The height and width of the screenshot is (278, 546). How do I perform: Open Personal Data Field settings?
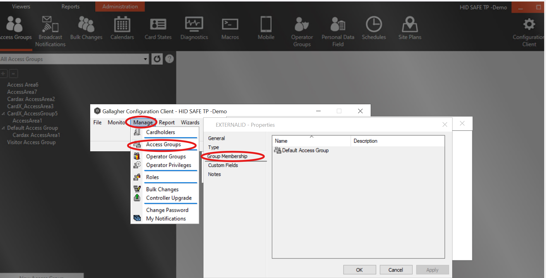(338, 31)
